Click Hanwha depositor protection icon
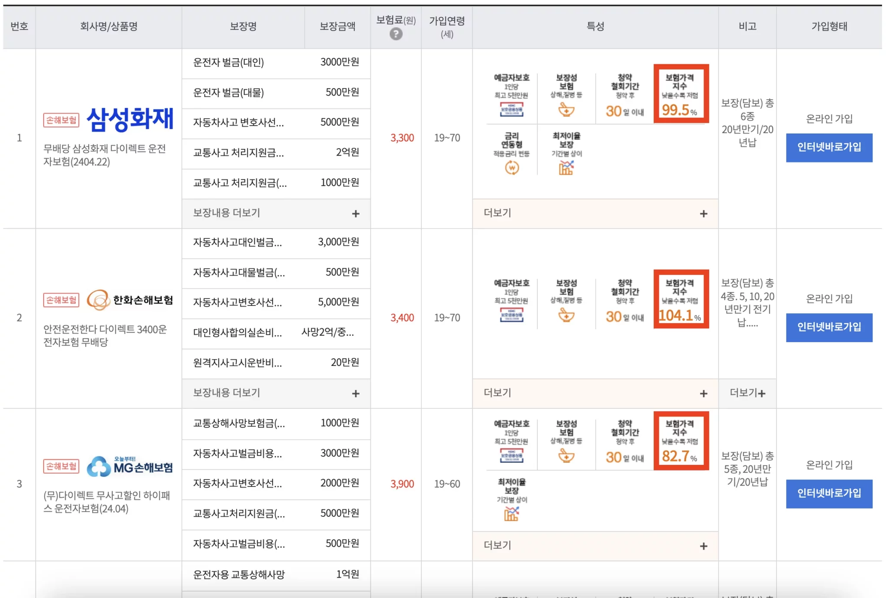The width and height of the screenshot is (886, 598). coord(511,315)
